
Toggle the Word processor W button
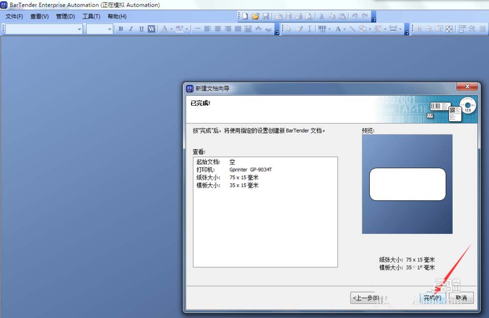(x=152, y=29)
